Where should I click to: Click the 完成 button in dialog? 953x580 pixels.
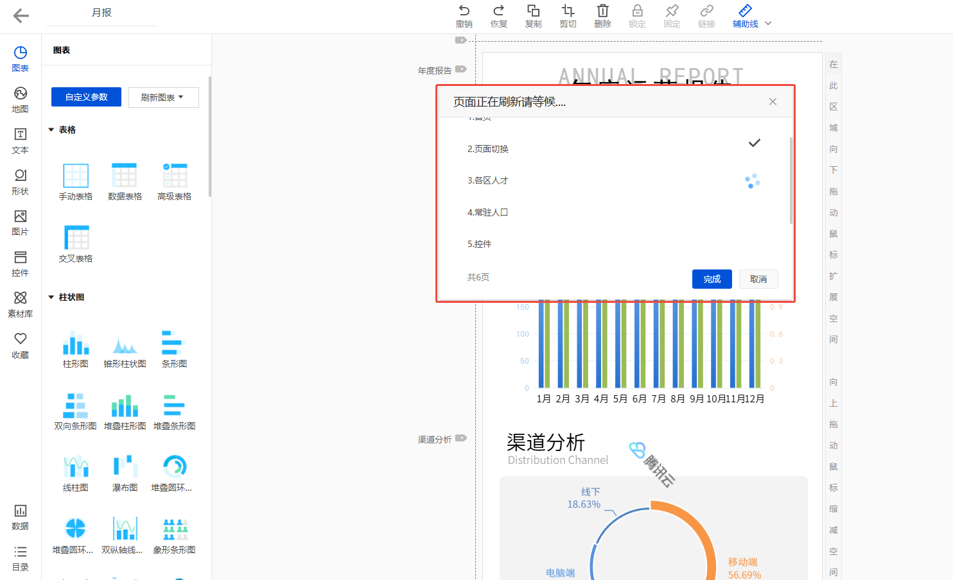[x=712, y=279]
